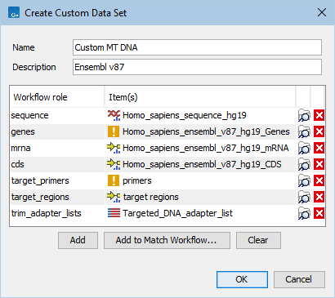Click the mrna workflow role cell

click(57, 148)
